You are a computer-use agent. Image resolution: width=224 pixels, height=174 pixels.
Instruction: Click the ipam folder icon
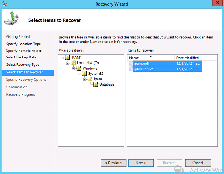click(90, 79)
